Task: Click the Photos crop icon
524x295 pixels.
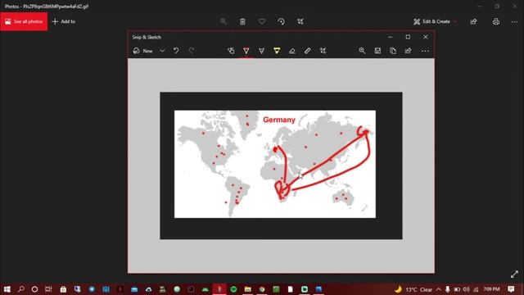Action: pos(300,21)
